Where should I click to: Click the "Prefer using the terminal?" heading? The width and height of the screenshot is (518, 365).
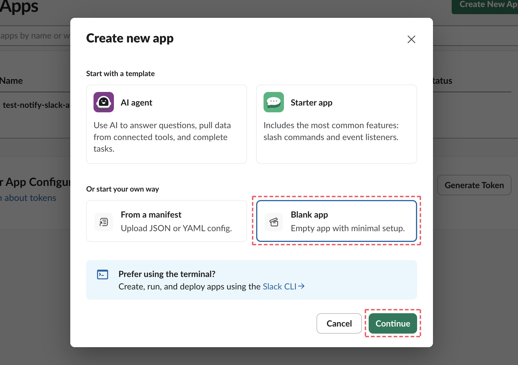coord(167,274)
